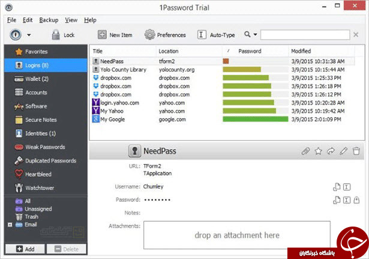Clear the search with the X button
This screenshot has height=259, width=369.
(356, 35)
